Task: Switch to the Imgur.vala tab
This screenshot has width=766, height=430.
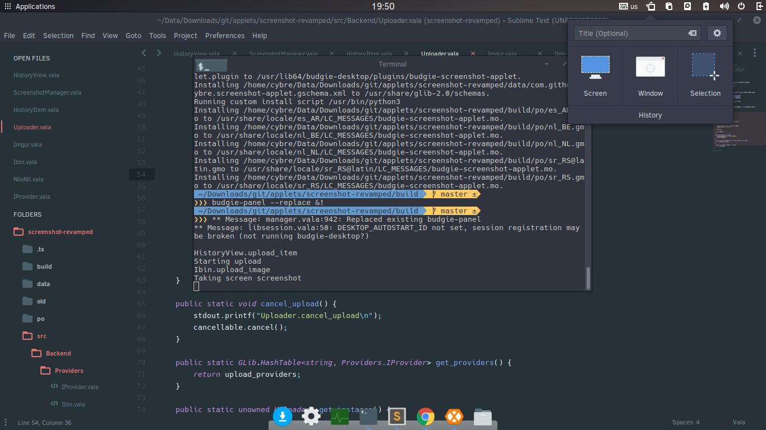Action: (x=502, y=54)
